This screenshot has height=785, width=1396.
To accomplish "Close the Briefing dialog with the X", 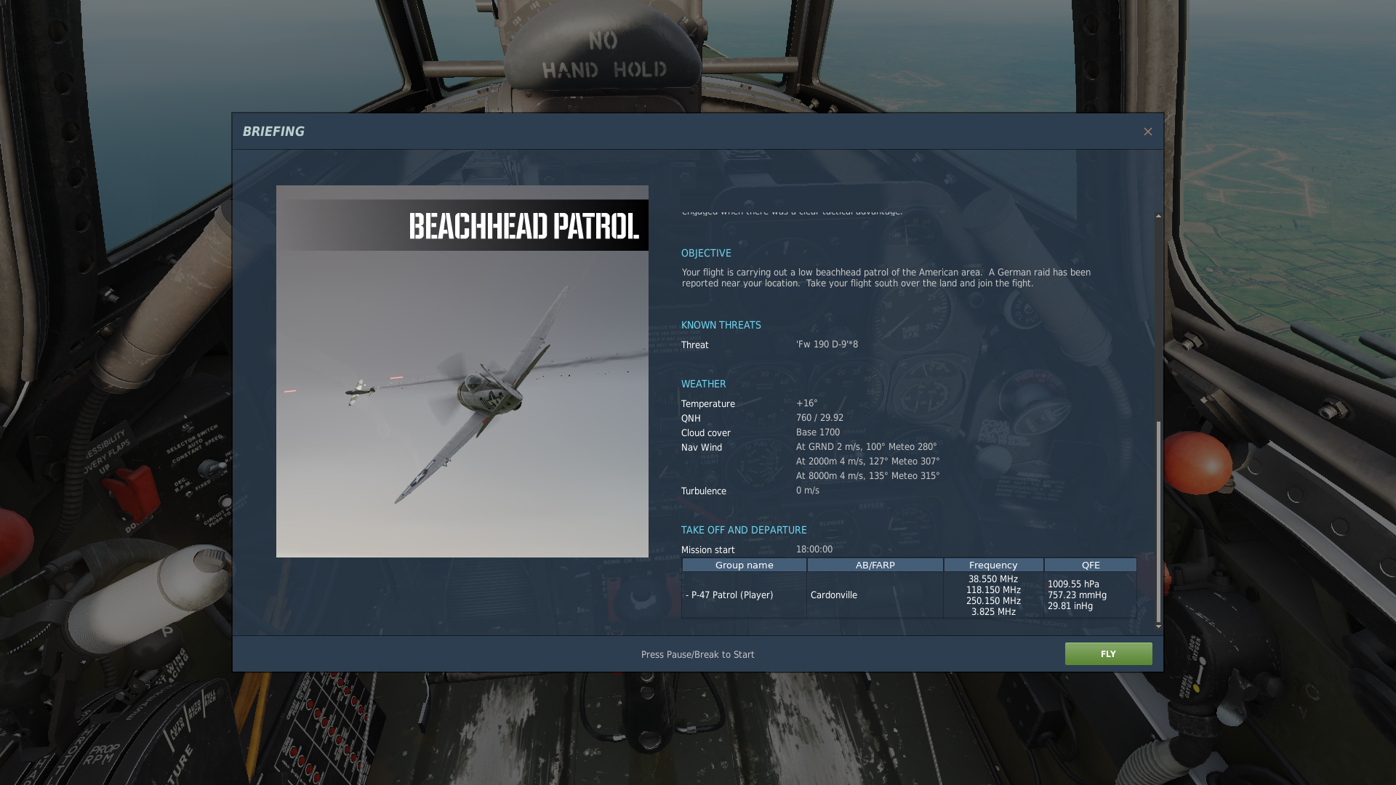I will pos(1148,132).
